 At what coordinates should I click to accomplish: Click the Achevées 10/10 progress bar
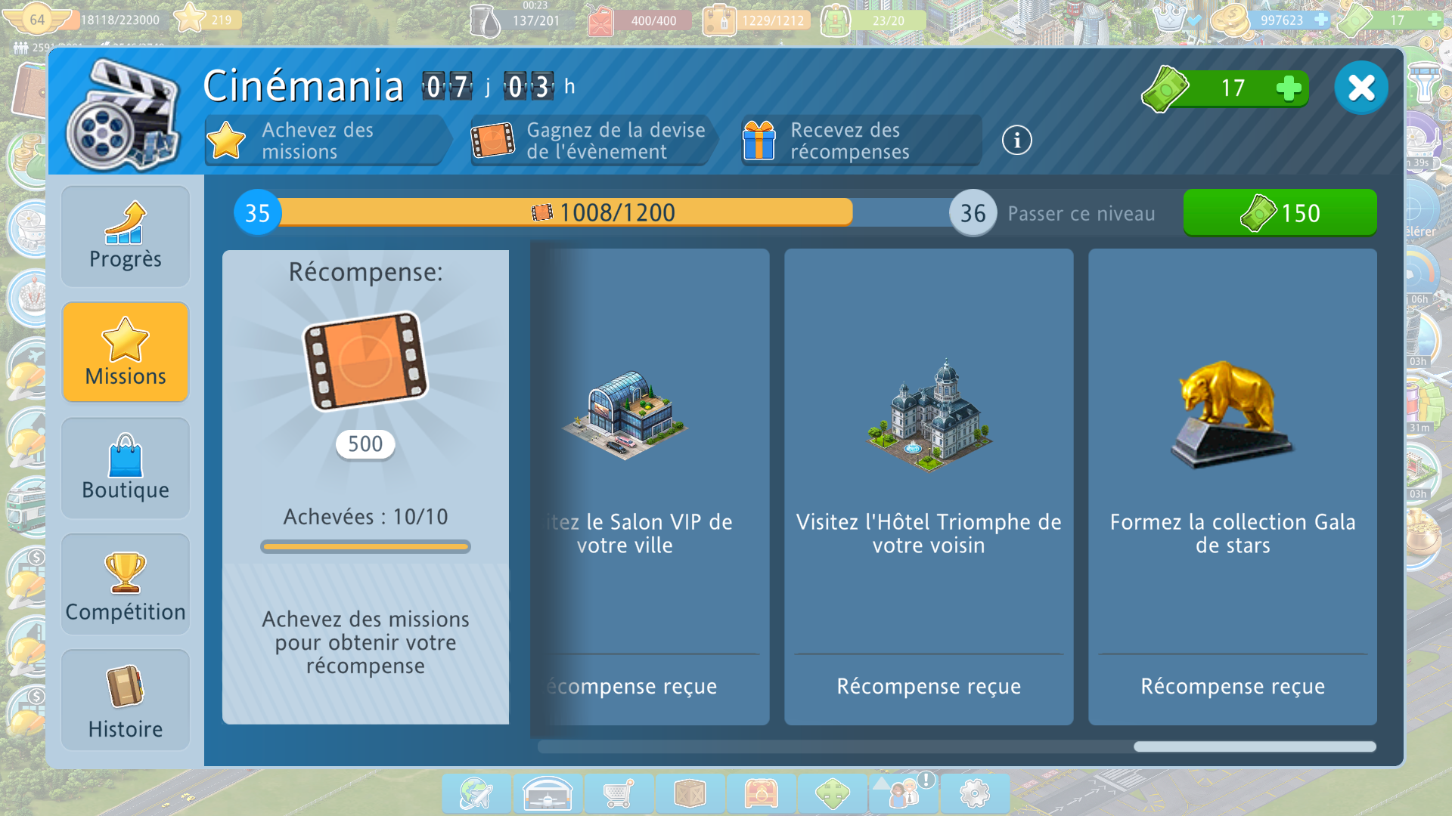pyautogui.click(x=365, y=546)
